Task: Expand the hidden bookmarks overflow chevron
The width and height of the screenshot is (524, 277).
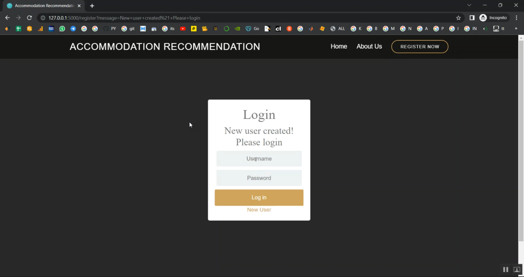Action: pyautogui.click(x=516, y=29)
